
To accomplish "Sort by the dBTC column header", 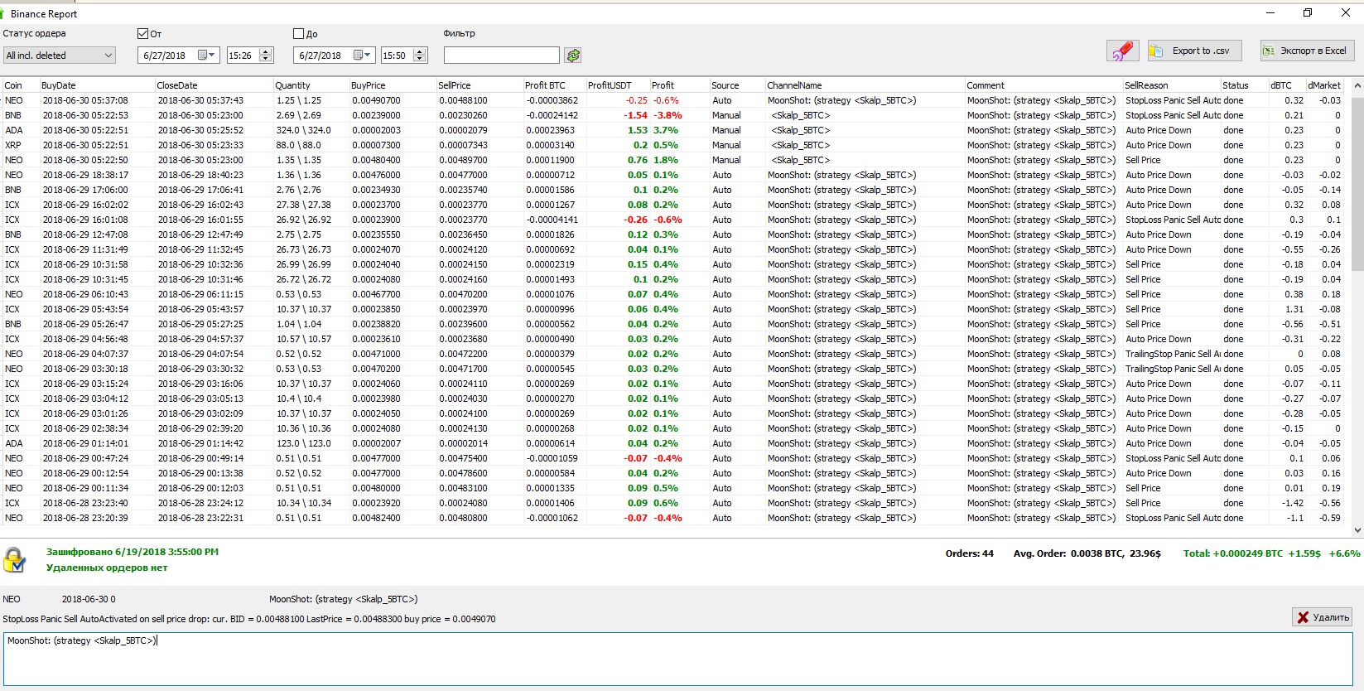I will pyautogui.click(x=1286, y=85).
